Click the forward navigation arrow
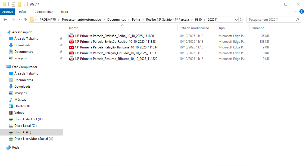The width and height of the screenshot is (306, 166). pos(13,20)
